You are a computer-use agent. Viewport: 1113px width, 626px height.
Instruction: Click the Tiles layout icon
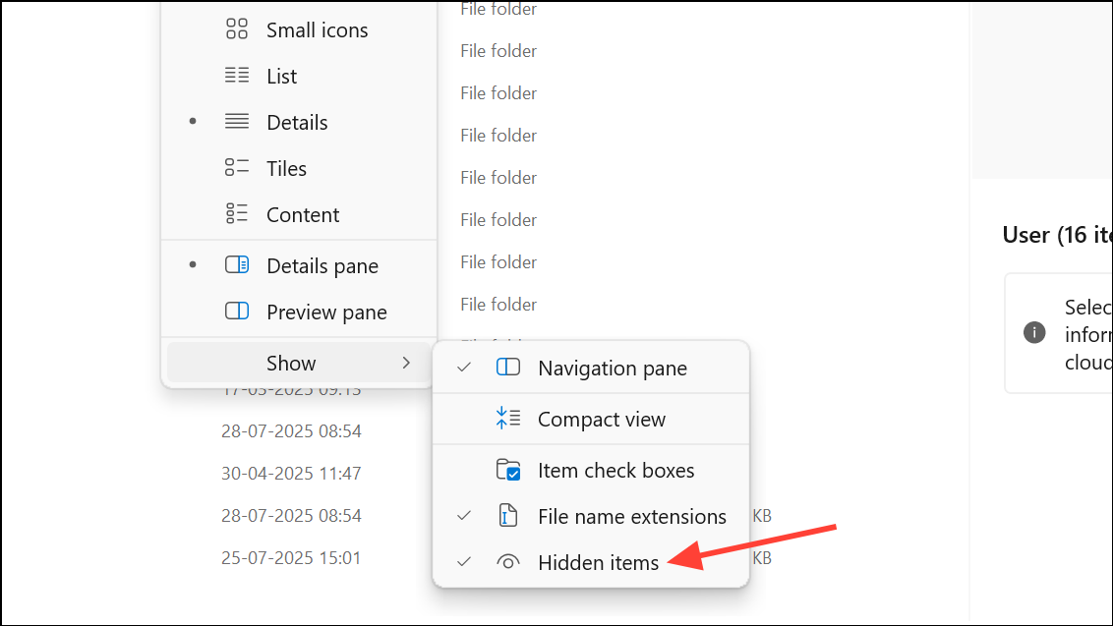point(236,167)
